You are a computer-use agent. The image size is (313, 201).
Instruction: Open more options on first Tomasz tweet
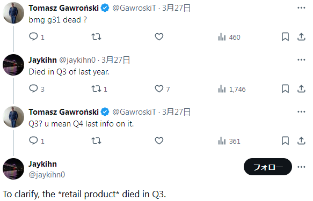tap(301, 8)
